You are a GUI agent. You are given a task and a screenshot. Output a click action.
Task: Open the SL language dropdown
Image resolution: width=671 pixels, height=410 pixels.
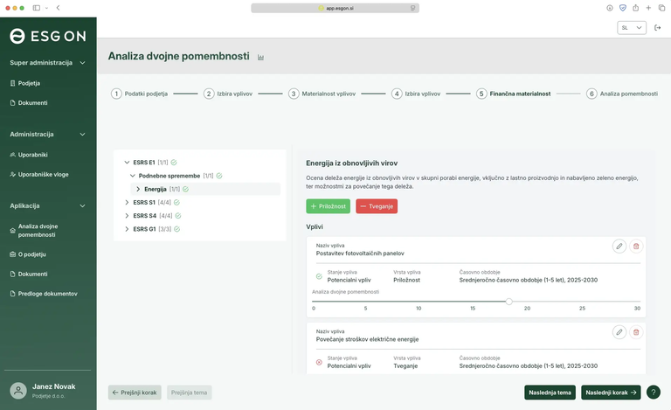point(632,28)
